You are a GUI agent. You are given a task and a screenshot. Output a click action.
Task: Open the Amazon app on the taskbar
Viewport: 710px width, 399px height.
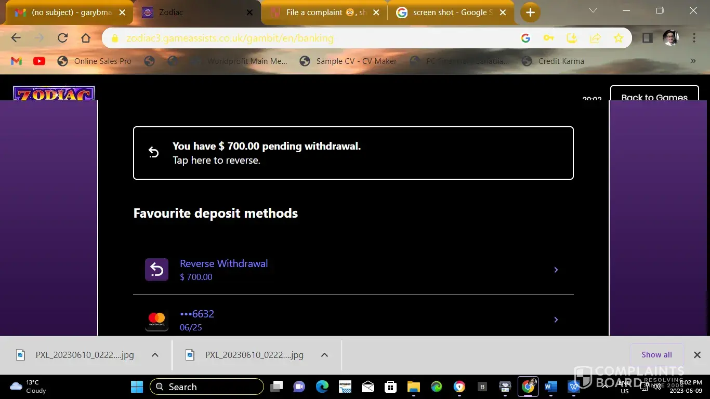coord(345,387)
